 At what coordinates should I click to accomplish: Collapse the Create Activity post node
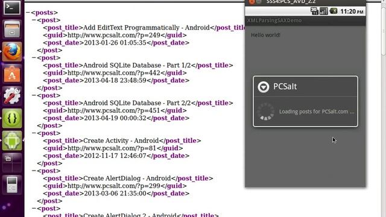(x=34, y=133)
